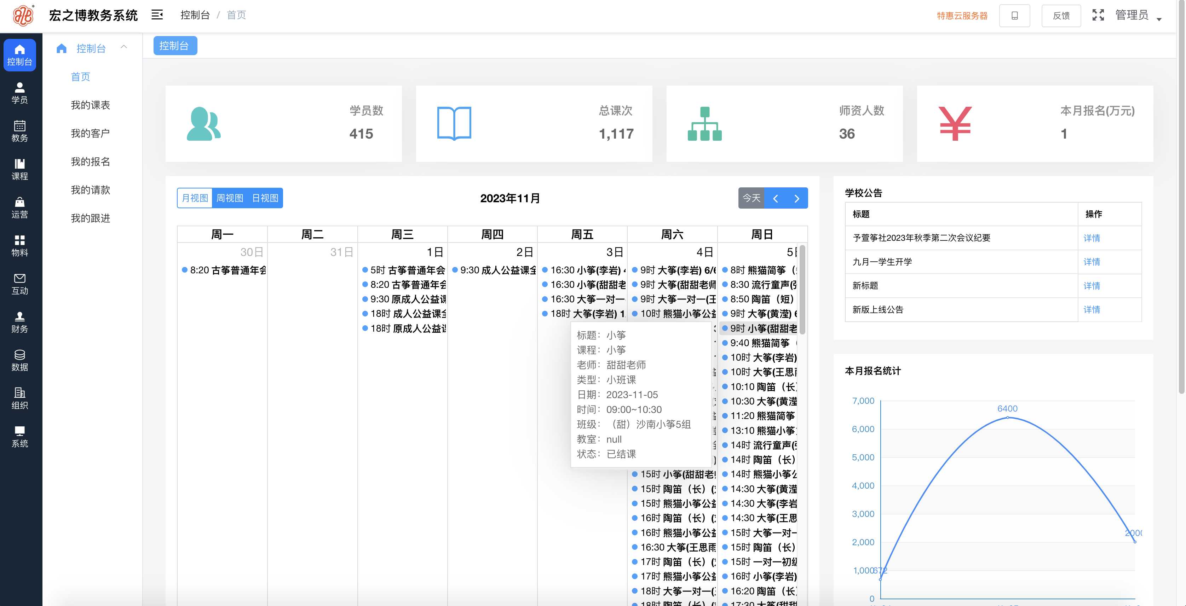Image resolution: width=1186 pixels, height=606 pixels.
Task: Click the 今天 button
Action: (x=752, y=198)
